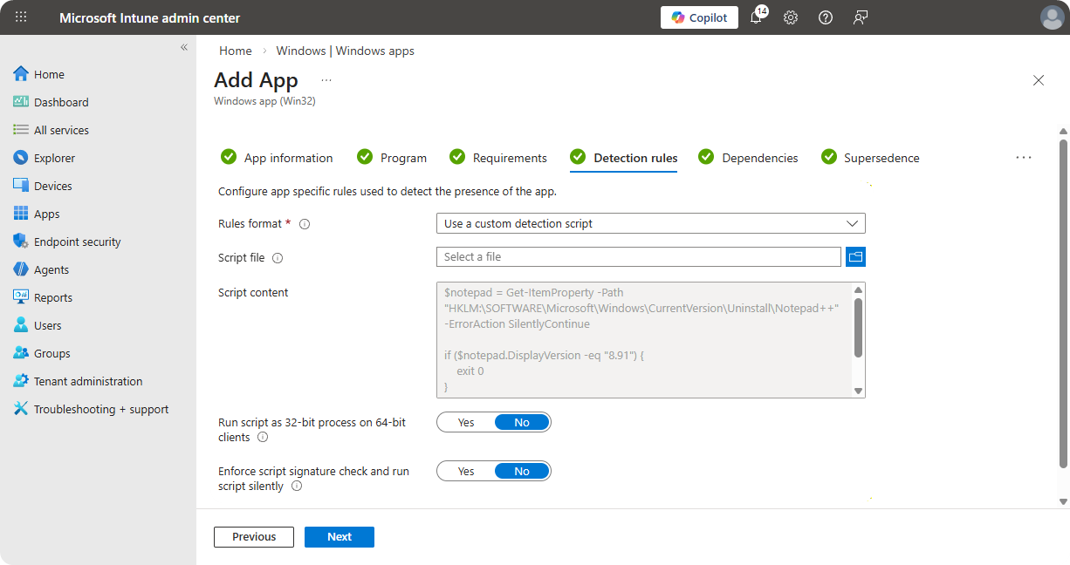The height and width of the screenshot is (565, 1070).
Task: Click the folder browse icon for script file
Action: [855, 256]
